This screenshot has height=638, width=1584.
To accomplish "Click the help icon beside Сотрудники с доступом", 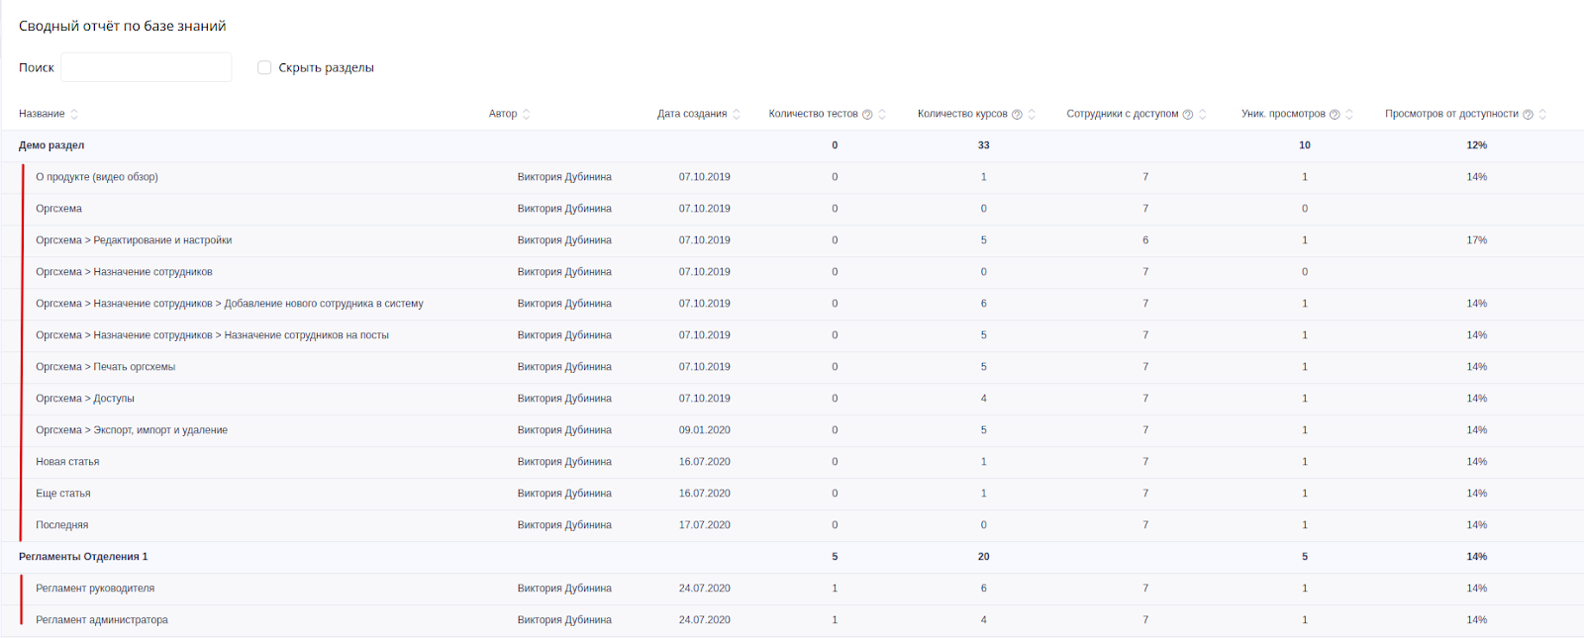I will pyautogui.click(x=1188, y=115).
